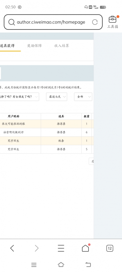Tap the headphone icon in status bar
Viewport: 122px width, 272px height.
point(86,7)
